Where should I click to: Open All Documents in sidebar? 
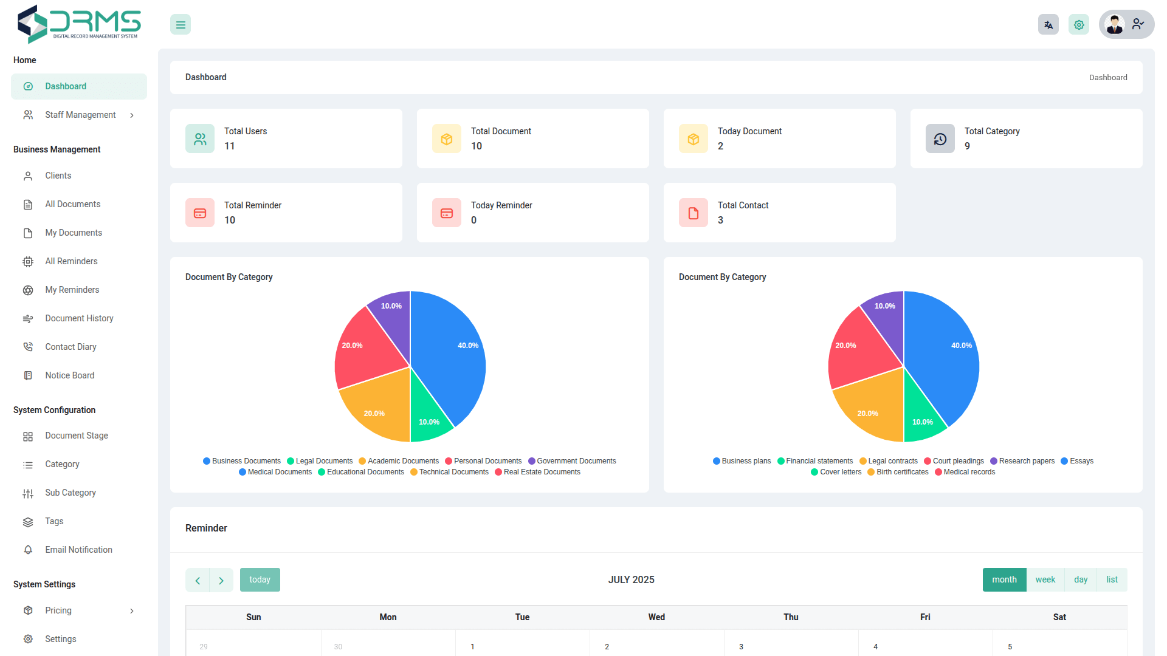point(72,204)
